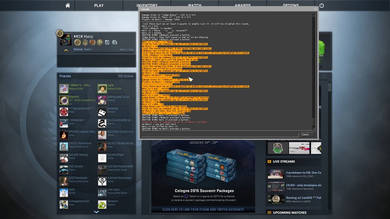
Task: Open the green workshop item thumbnail
Action: 278,148
